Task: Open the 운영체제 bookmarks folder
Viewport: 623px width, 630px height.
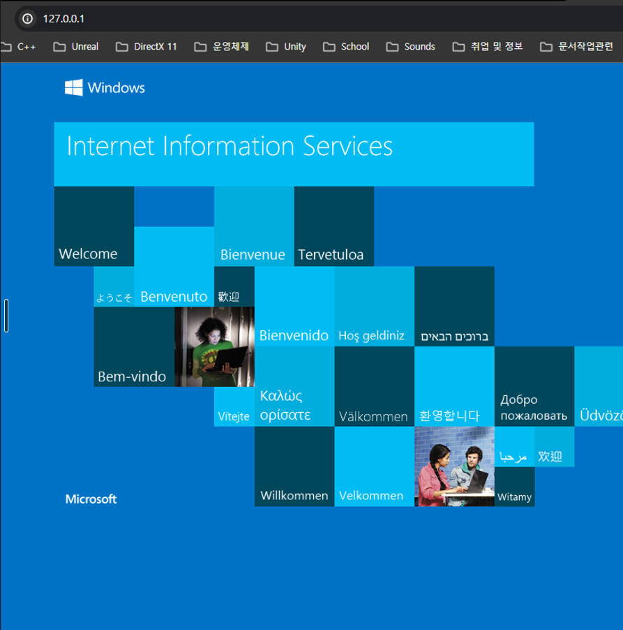Action: (x=222, y=47)
